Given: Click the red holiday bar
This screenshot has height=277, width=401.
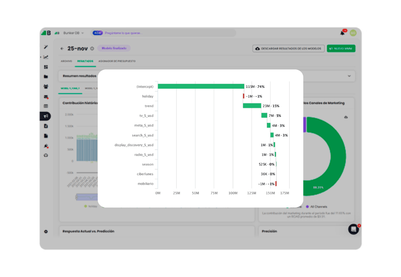Looking at the screenshot, I should [244, 96].
